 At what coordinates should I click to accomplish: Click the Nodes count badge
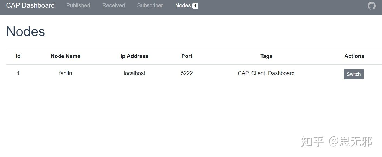195,5
